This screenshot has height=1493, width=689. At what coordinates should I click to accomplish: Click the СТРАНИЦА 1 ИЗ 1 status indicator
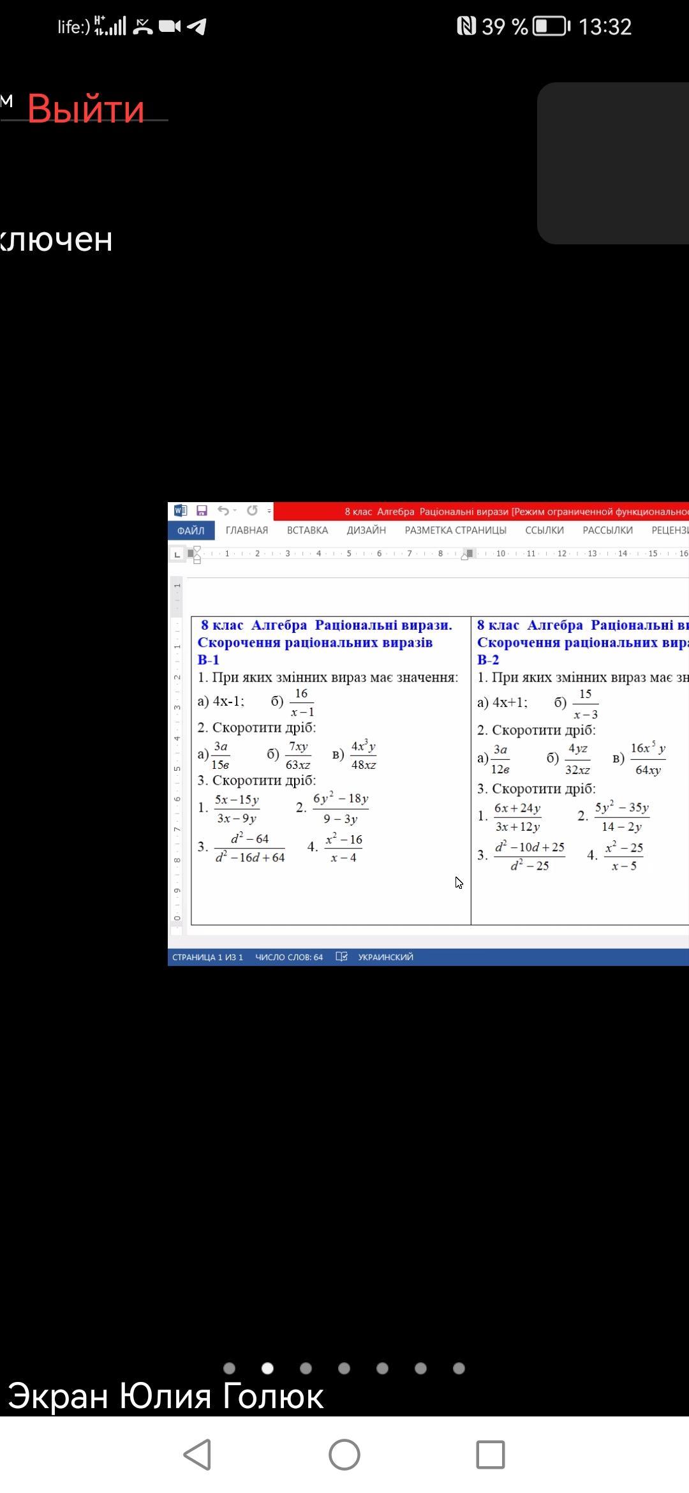pos(207,957)
